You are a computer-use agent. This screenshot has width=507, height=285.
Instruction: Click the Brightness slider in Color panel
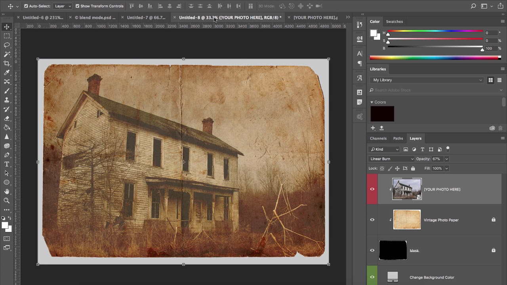[x=435, y=47]
